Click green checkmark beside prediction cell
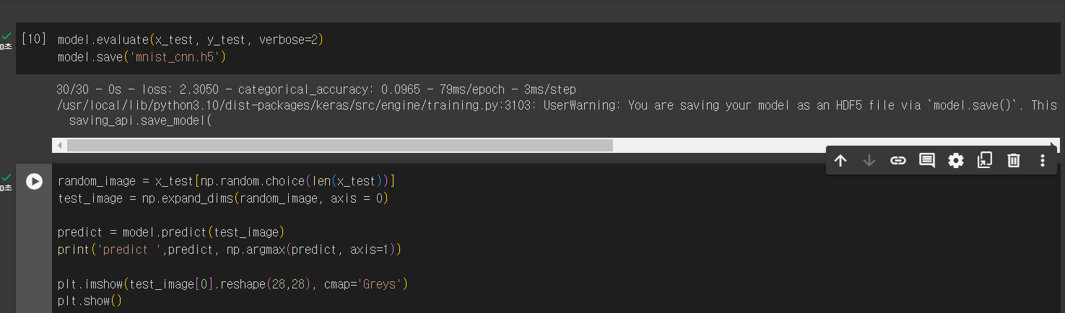The width and height of the screenshot is (1065, 313). (x=7, y=176)
